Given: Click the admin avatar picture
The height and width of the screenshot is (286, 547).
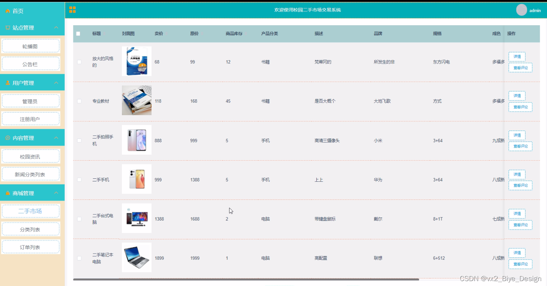Looking at the screenshot, I should point(521,10).
